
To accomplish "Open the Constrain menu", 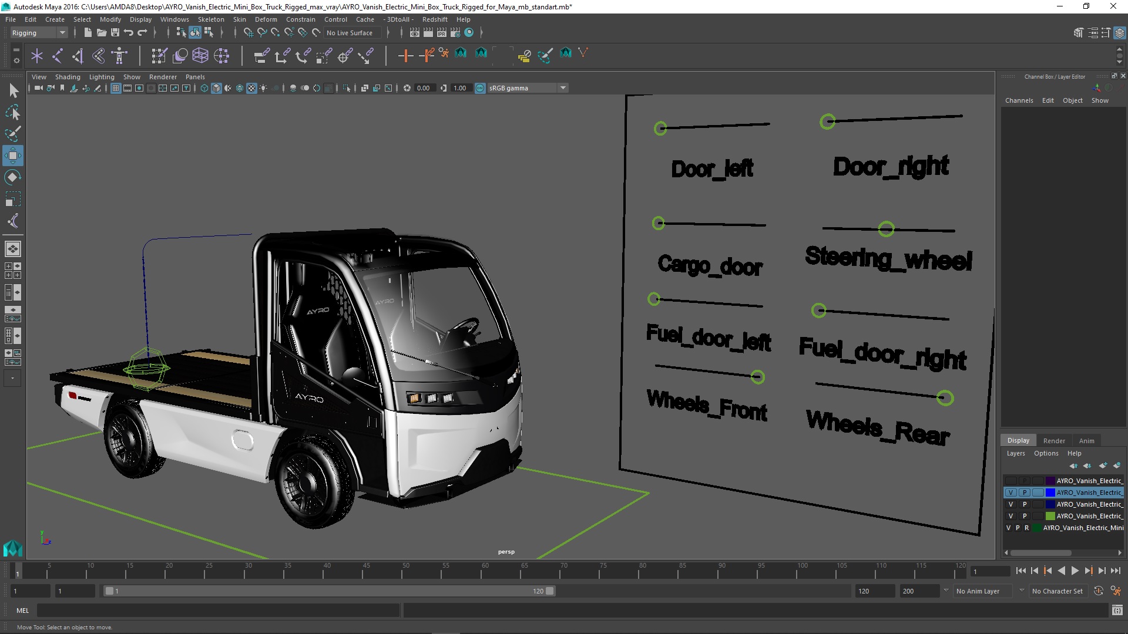I will pyautogui.click(x=300, y=19).
